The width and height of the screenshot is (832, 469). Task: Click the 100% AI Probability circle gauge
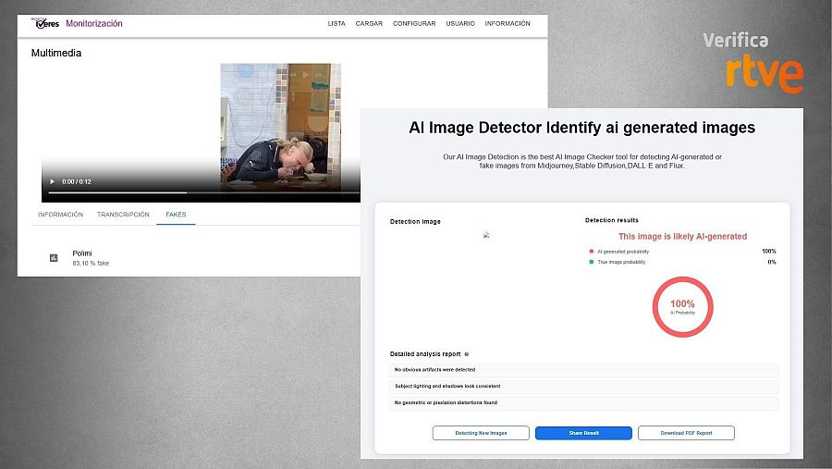(682, 307)
